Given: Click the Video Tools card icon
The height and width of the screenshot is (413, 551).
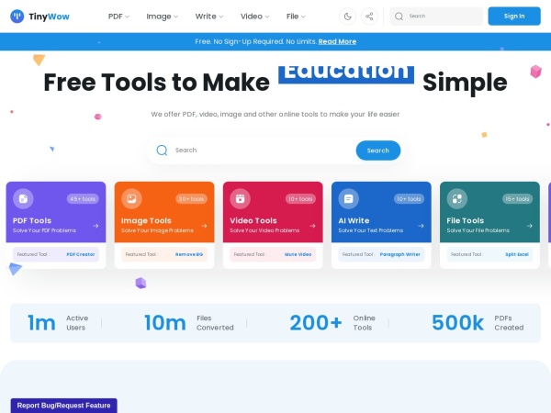Looking at the screenshot, I should [240, 198].
